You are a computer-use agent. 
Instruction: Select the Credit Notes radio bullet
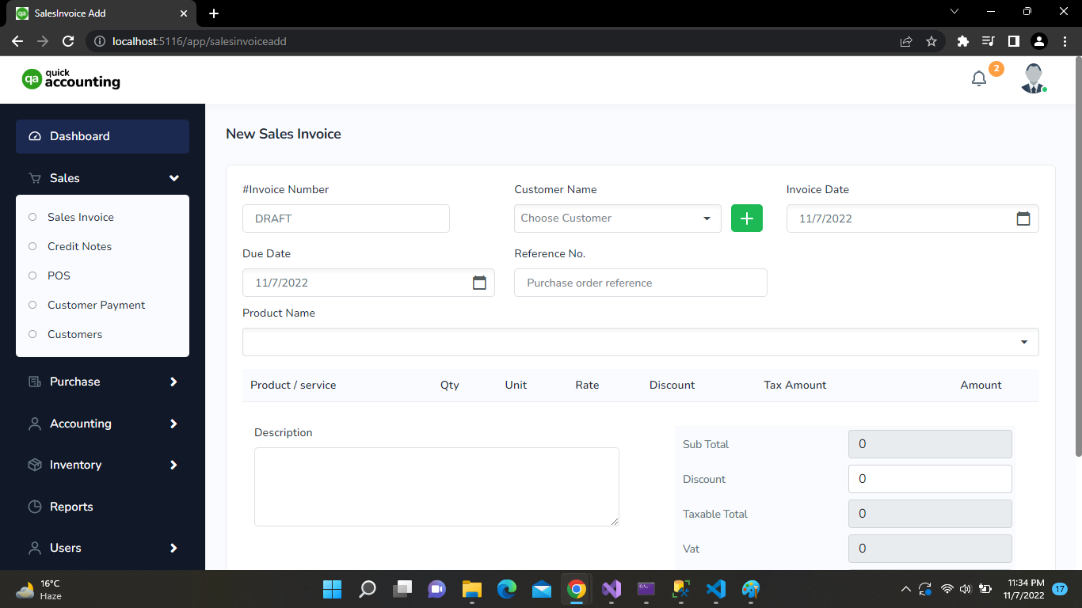[32, 246]
